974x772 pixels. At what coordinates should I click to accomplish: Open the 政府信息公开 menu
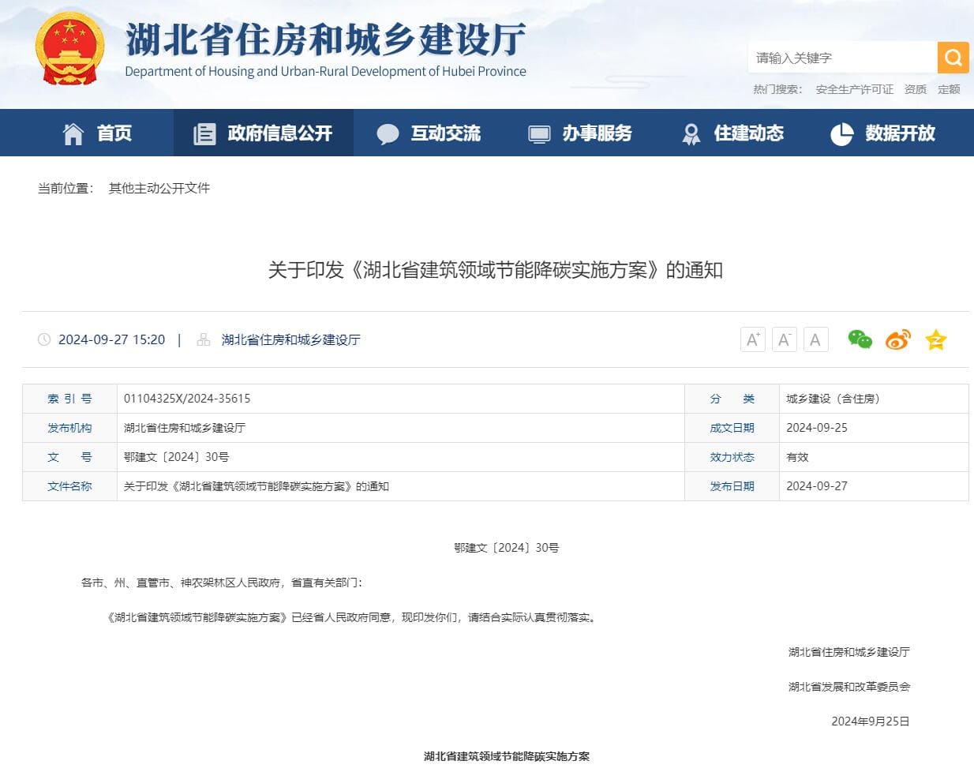pyautogui.click(x=264, y=133)
